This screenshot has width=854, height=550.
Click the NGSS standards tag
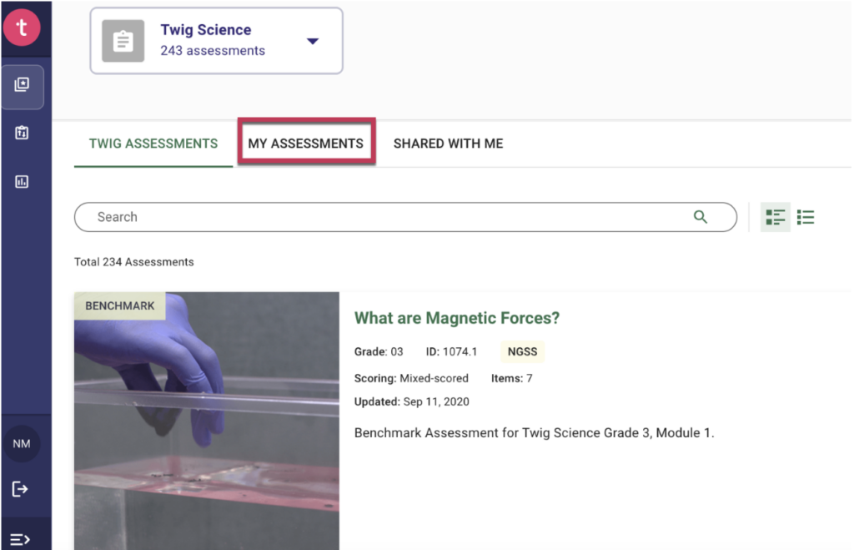click(x=522, y=352)
